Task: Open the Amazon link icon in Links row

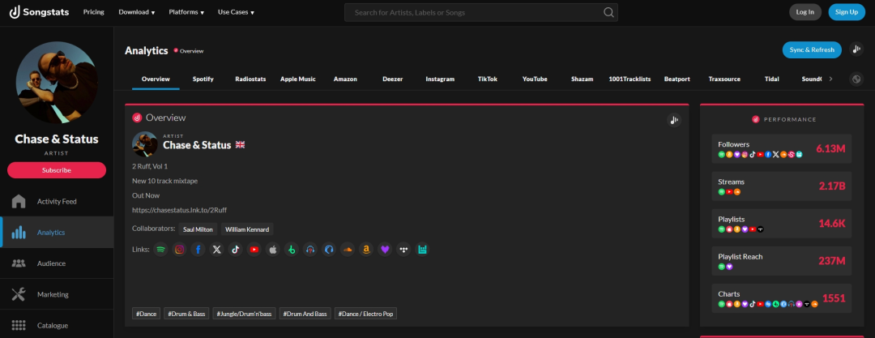Action: [366, 250]
